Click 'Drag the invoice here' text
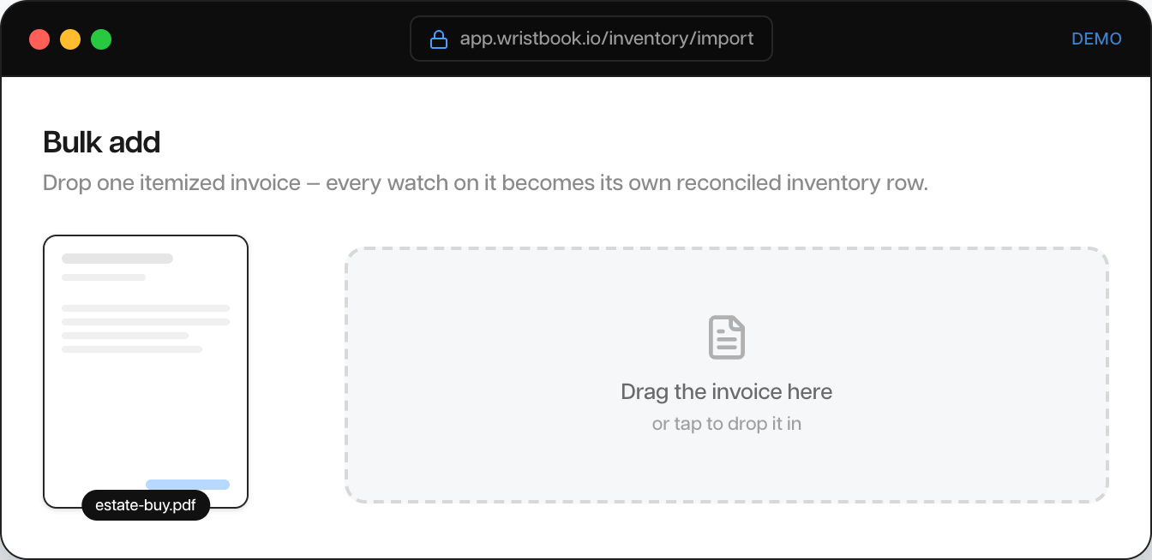The image size is (1152, 560). click(x=727, y=392)
